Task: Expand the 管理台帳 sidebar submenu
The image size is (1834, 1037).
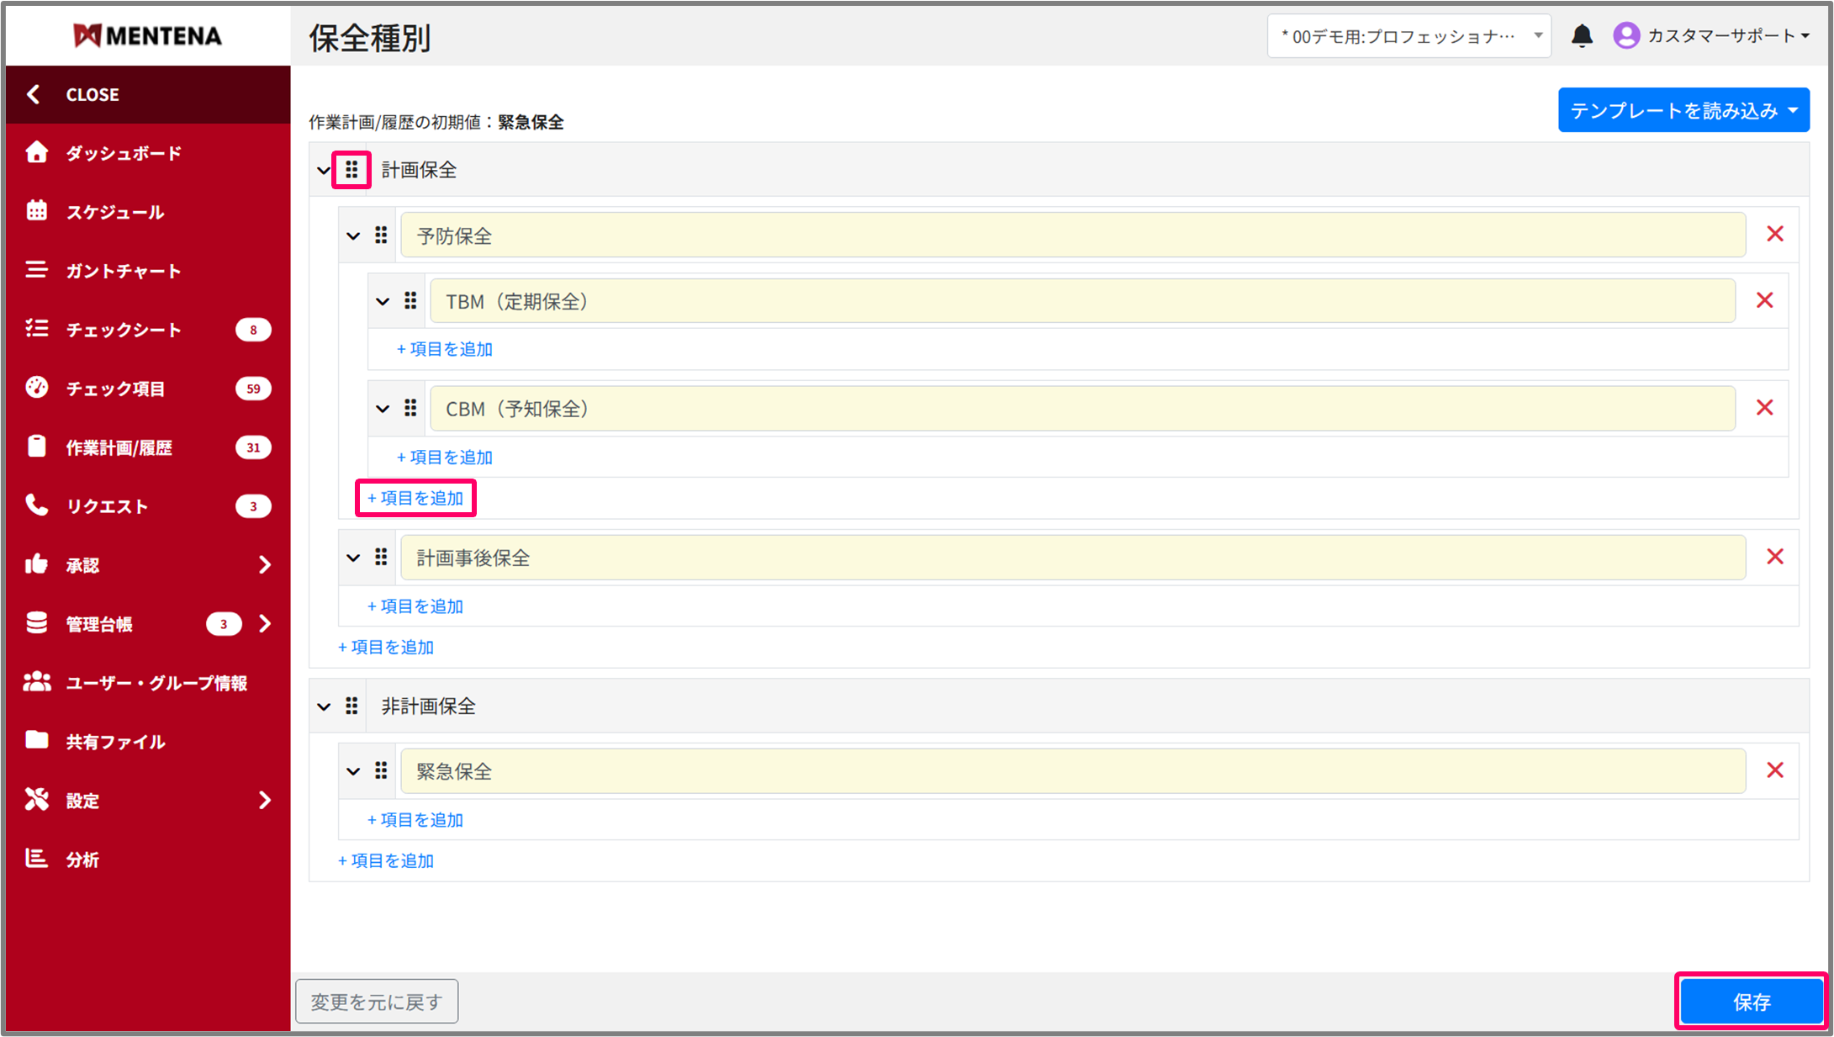Action: [265, 624]
